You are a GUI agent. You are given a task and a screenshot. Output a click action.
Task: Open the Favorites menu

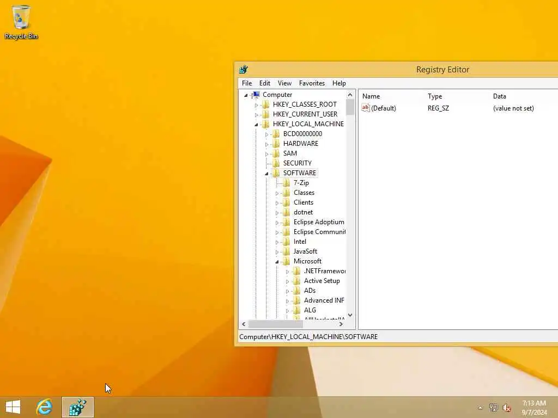click(x=312, y=83)
